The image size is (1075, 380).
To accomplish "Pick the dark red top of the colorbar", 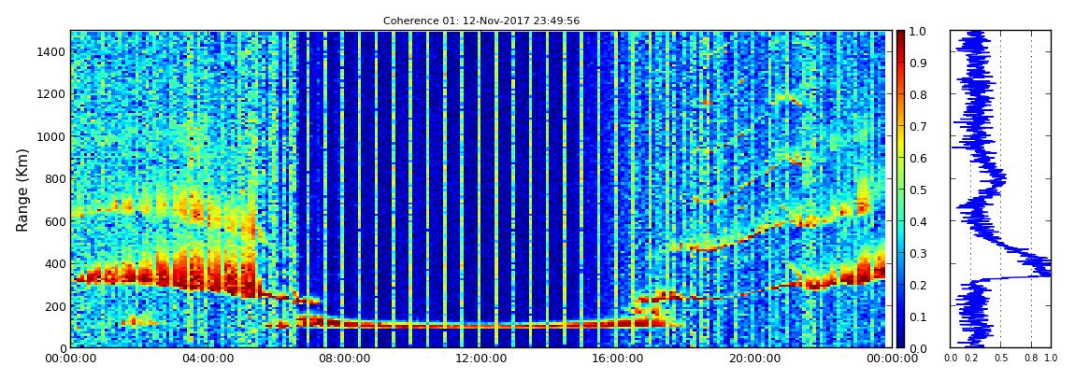I will tap(901, 35).
